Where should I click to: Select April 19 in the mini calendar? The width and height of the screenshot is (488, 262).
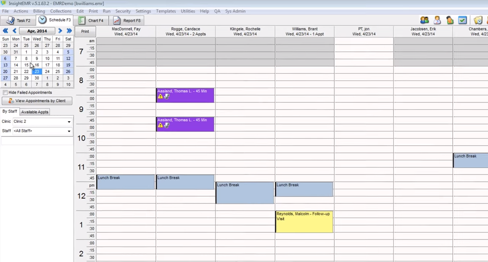pyautogui.click(x=68, y=65)
